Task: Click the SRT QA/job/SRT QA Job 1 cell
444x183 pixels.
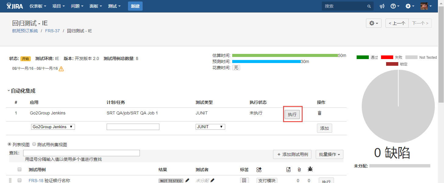Action: 132,113
